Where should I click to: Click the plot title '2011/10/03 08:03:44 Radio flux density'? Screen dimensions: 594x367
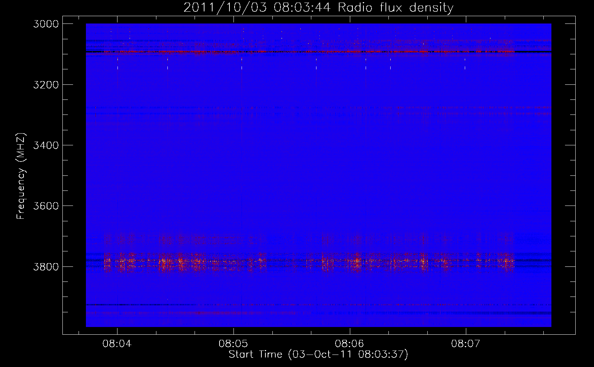click(x=318, y=7)
